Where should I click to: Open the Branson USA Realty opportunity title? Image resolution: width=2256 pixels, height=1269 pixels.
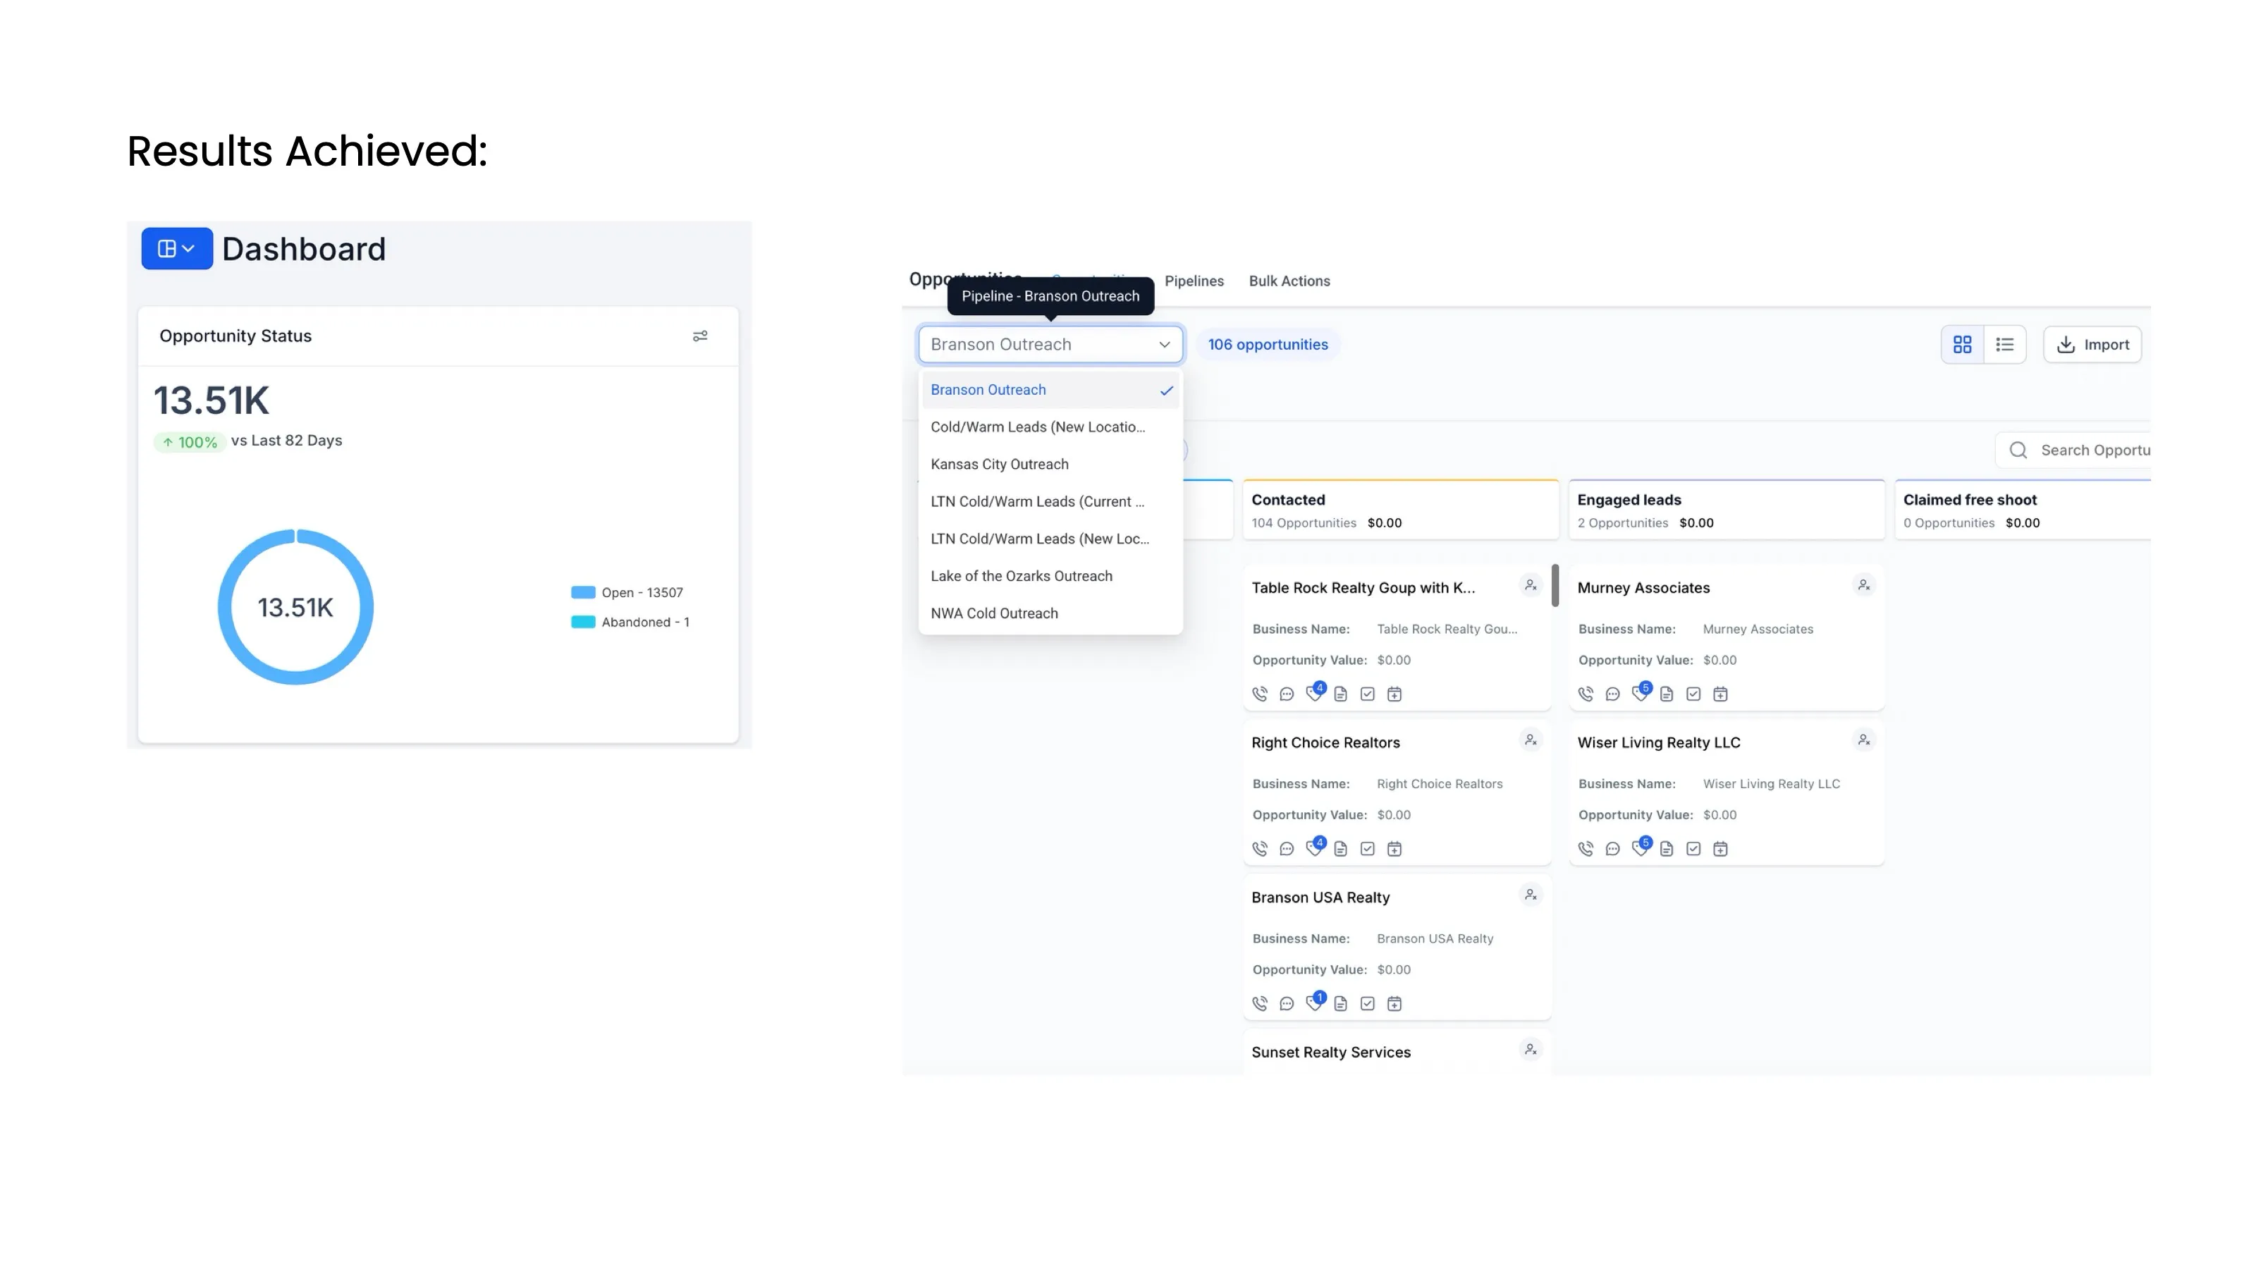pos(1320,897)
